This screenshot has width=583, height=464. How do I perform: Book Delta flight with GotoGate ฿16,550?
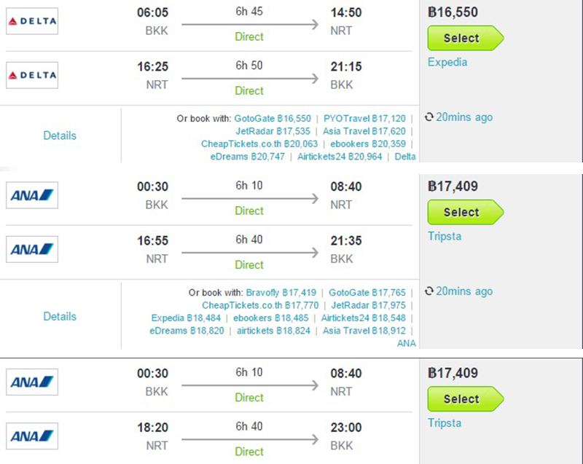pyautogui.click(x=273, y=119)
